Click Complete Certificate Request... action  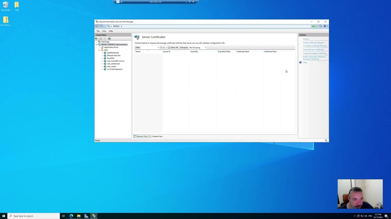tap(315, 46)
